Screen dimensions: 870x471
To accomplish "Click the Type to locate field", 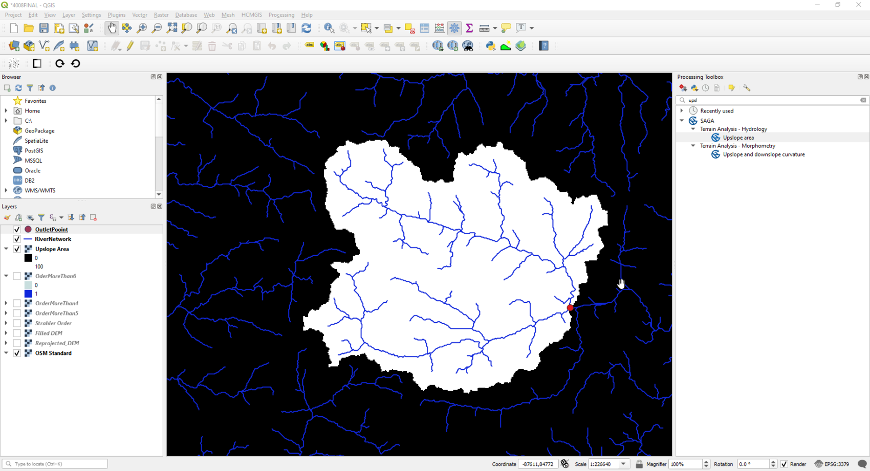I will [54, 464].
